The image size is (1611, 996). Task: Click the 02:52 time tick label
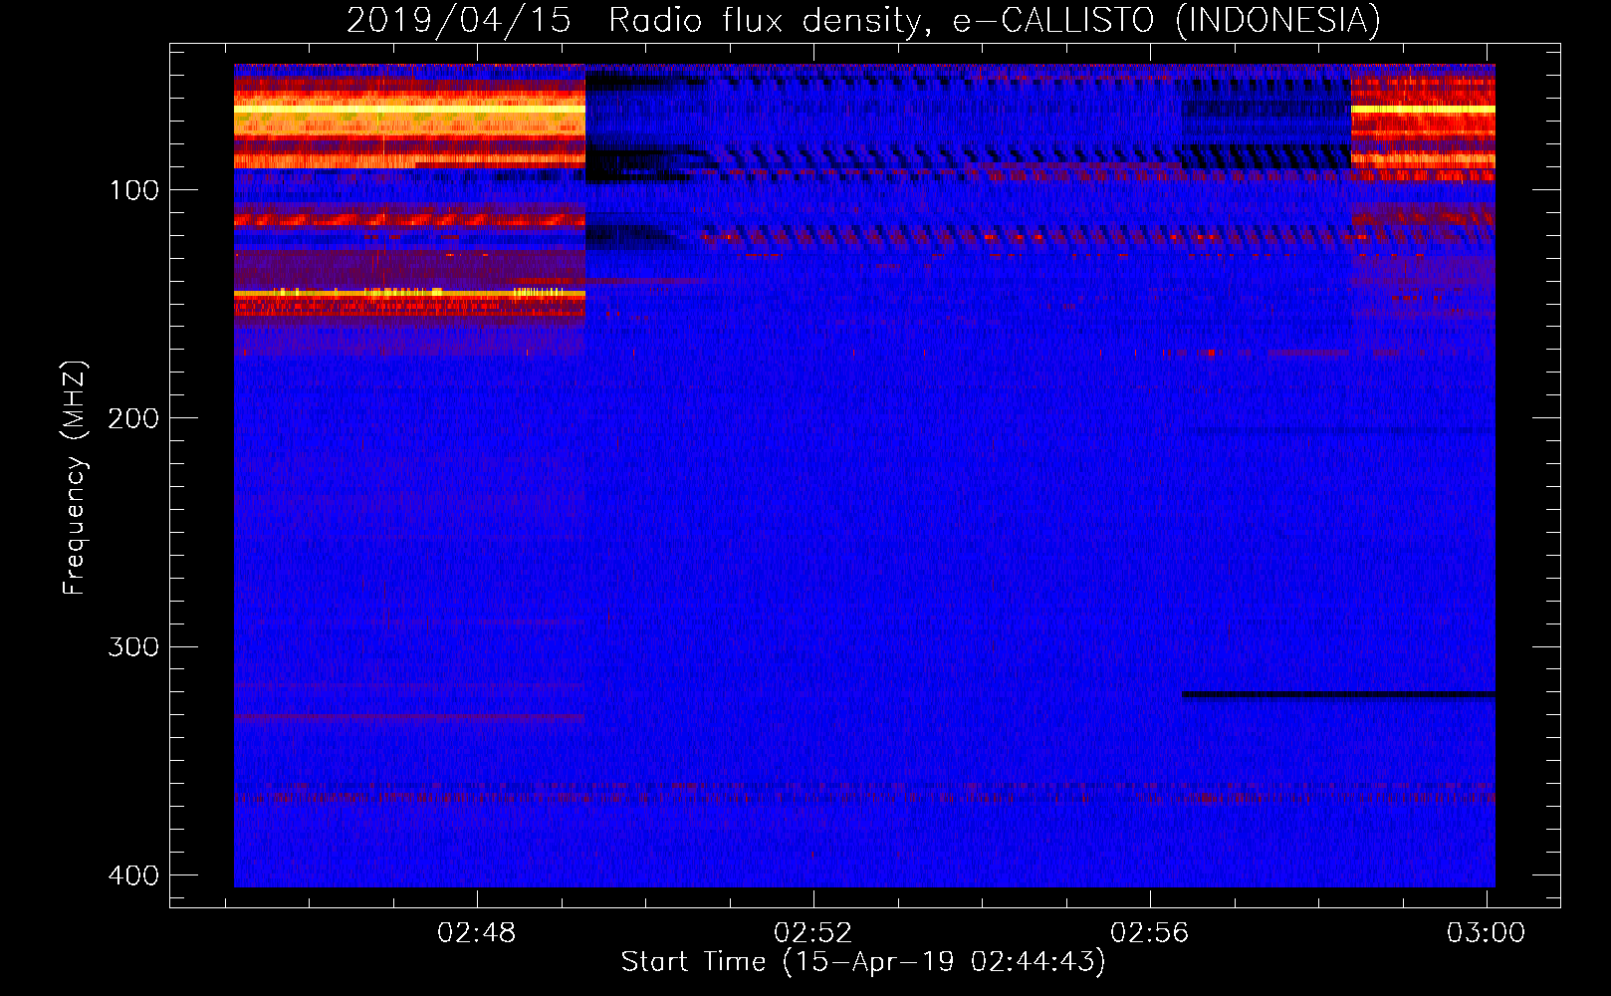[x=813, y=933]
